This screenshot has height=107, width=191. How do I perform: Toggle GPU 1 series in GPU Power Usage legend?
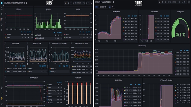177,74
